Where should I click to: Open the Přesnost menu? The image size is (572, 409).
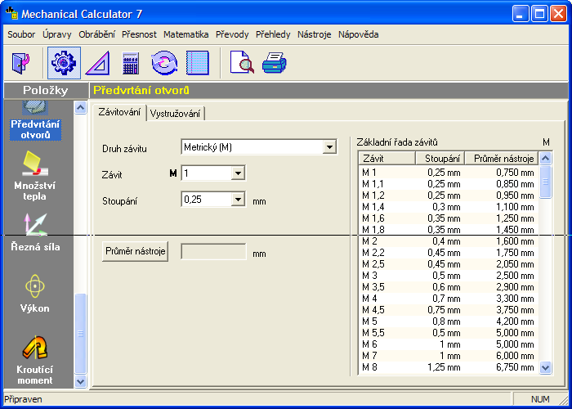(139, 34)
